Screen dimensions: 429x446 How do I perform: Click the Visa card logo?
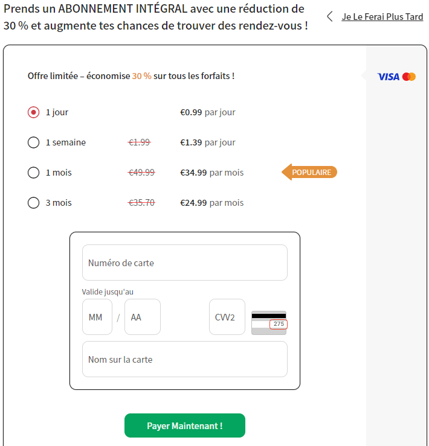point(388,77)
